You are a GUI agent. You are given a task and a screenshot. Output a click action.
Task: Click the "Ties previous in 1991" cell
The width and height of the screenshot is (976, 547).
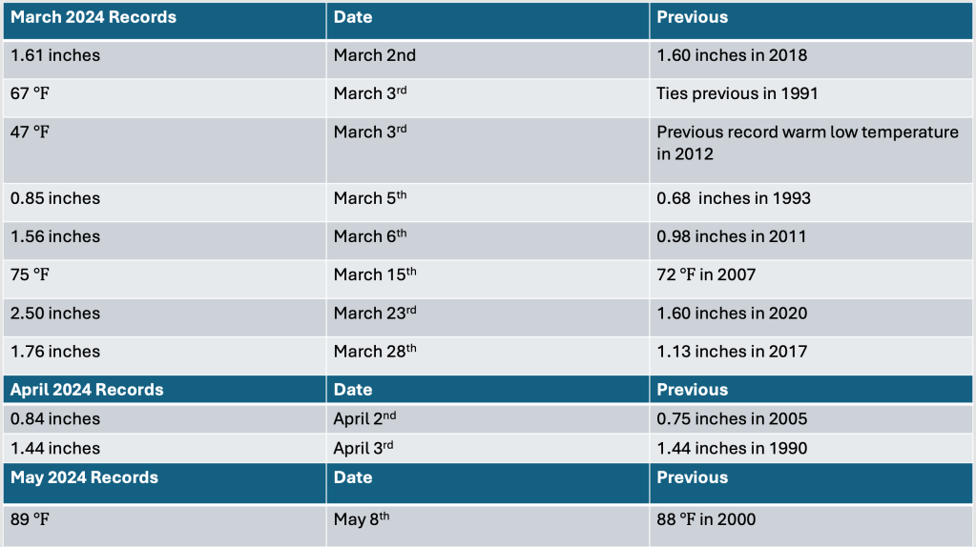click(737, 93)
